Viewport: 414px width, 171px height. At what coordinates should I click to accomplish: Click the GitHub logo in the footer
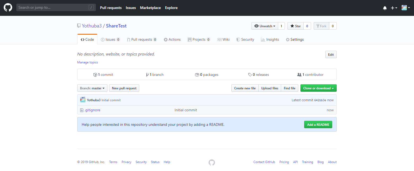[212, 162]
